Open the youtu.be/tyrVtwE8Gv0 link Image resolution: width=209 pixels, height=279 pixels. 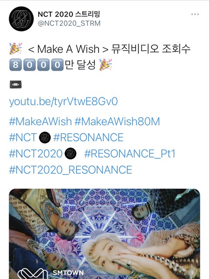pyautogui.click(x=63, y=102)
